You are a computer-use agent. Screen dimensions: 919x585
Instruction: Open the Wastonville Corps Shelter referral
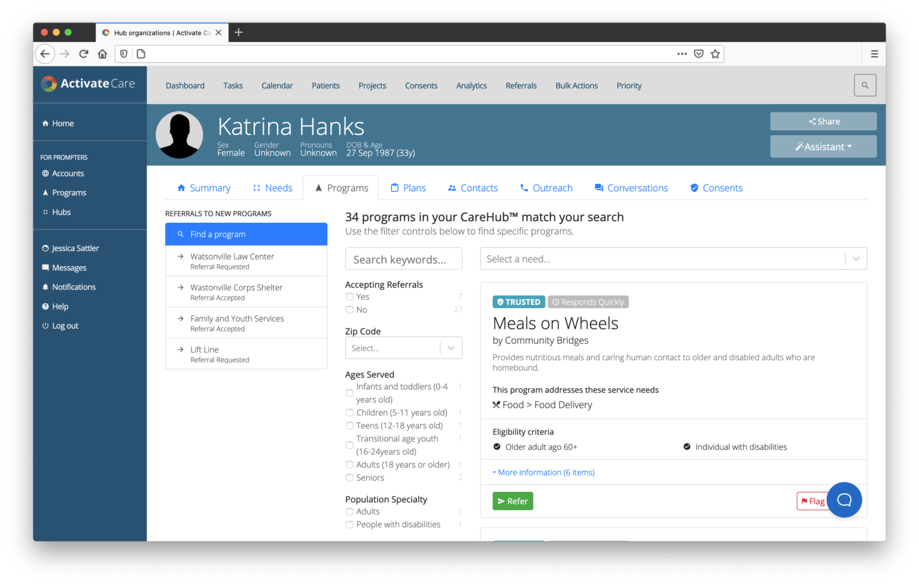pos(246,292)
